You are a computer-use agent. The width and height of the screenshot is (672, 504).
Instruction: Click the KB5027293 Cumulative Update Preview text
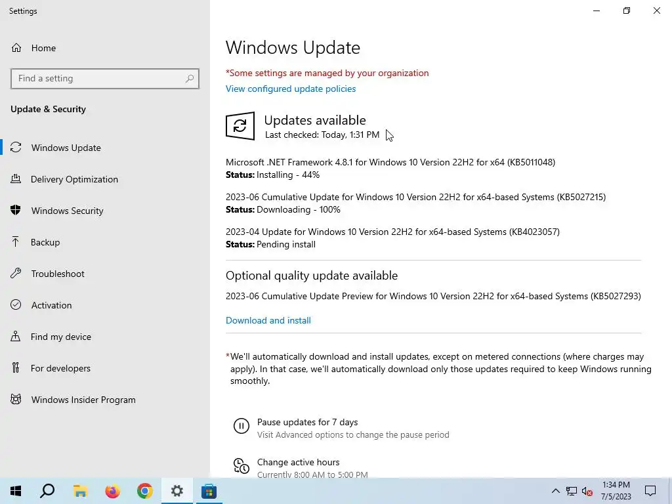point(433,296)
